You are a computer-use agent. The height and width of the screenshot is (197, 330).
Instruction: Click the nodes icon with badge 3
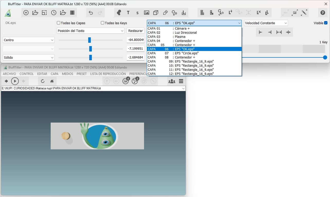(x=135, y=81)
